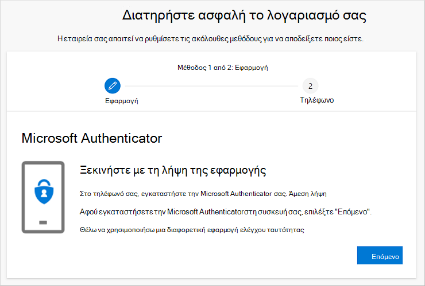Click the Μέθοδος 1 από 2 text

[x=222, y=68]
